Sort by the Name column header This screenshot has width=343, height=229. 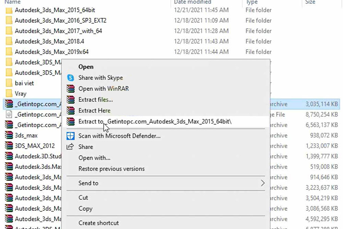pyautogui.click(x=13, y=2)
